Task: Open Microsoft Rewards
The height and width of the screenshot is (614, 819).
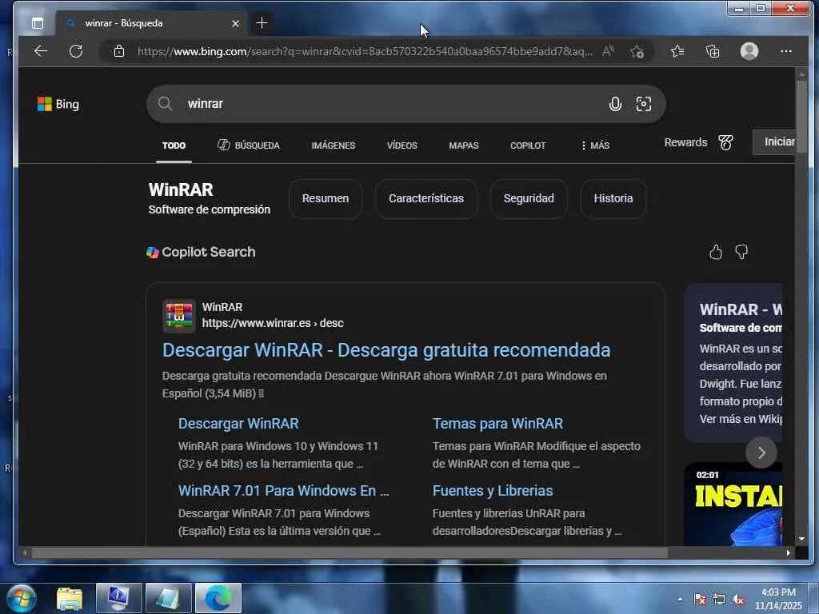Action: pos(685,142)
